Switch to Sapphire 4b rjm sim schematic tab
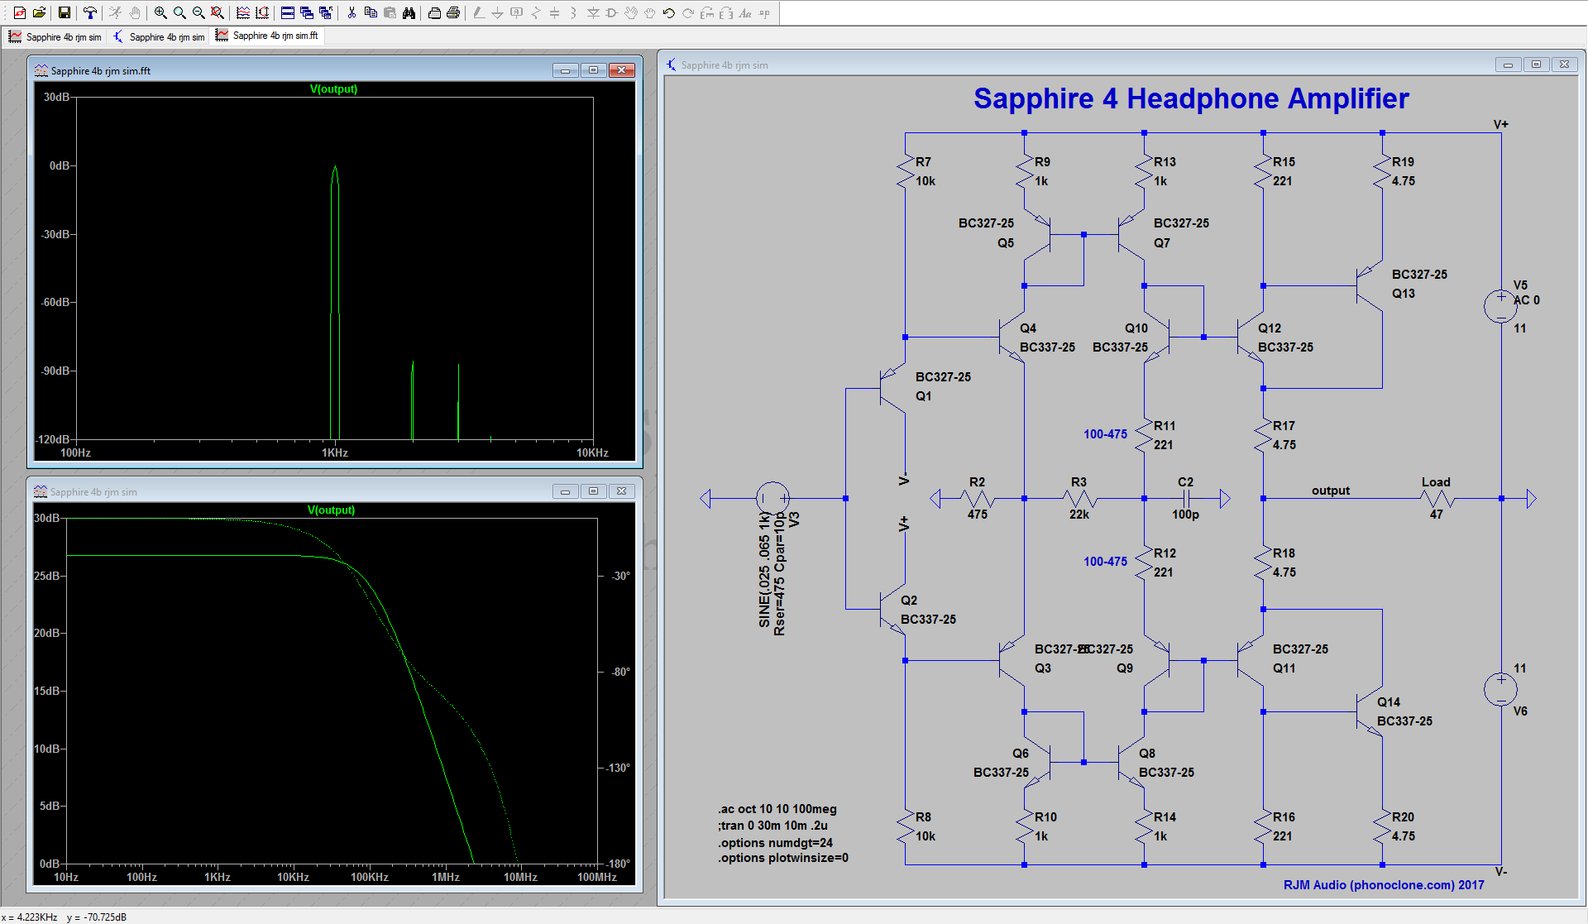The image size is (1588, 924). coord(159,36)
